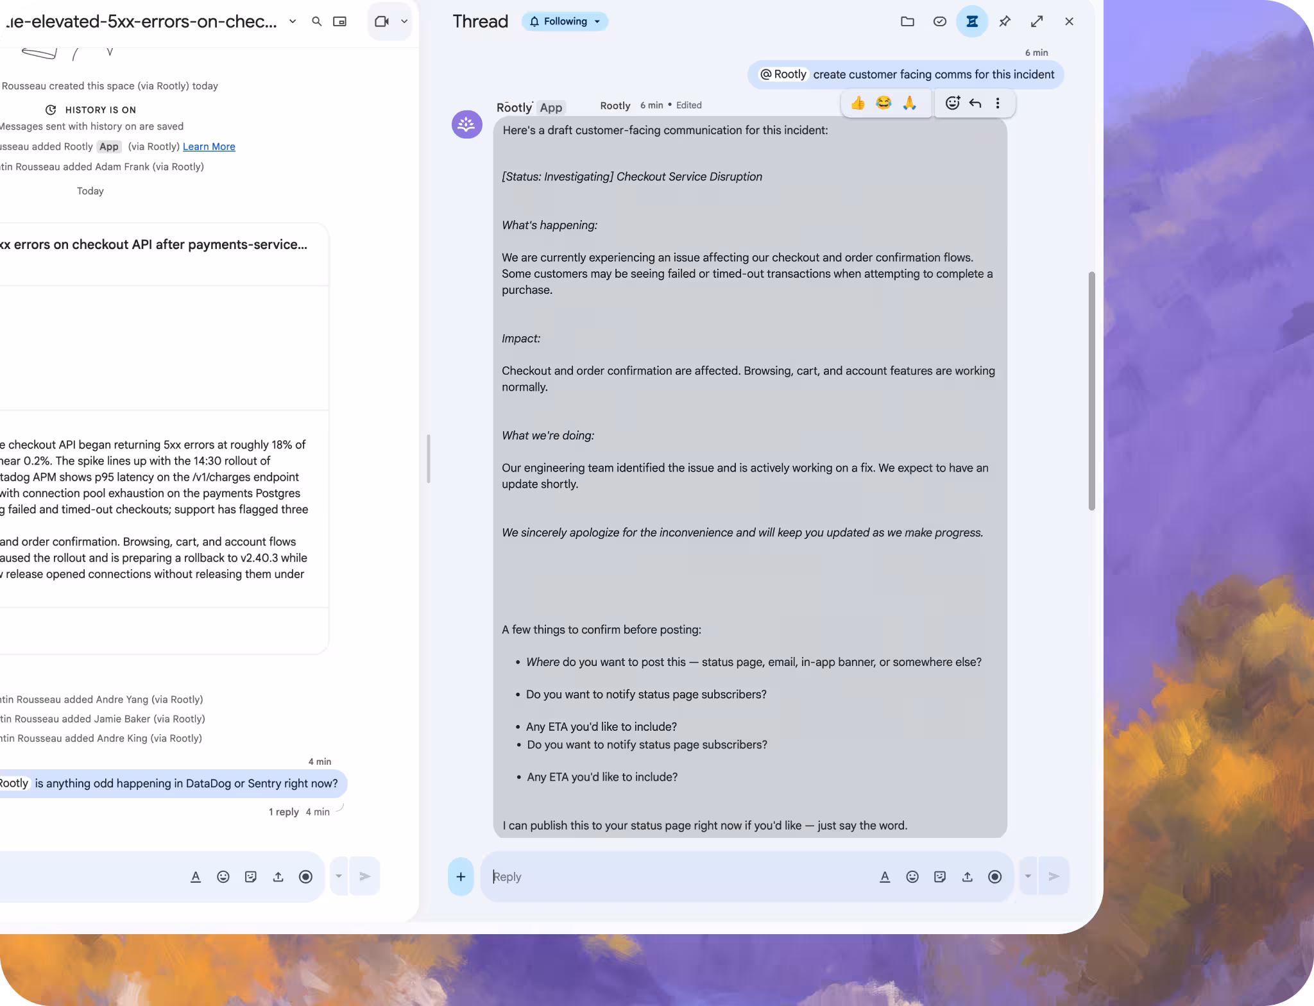Open send options dropdown in thread reply

pos(1028,876)
